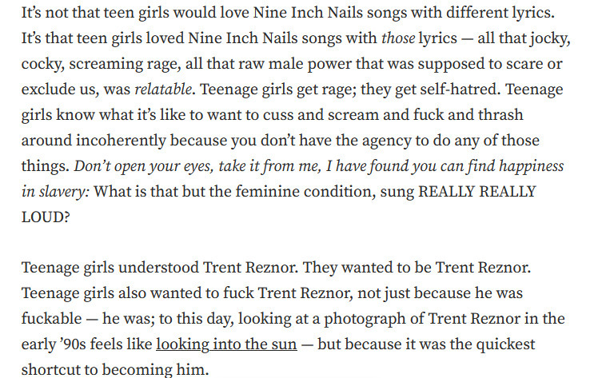
Task: Click the word 'agency' in the paragraph
Action: click(x=386, y=141)
